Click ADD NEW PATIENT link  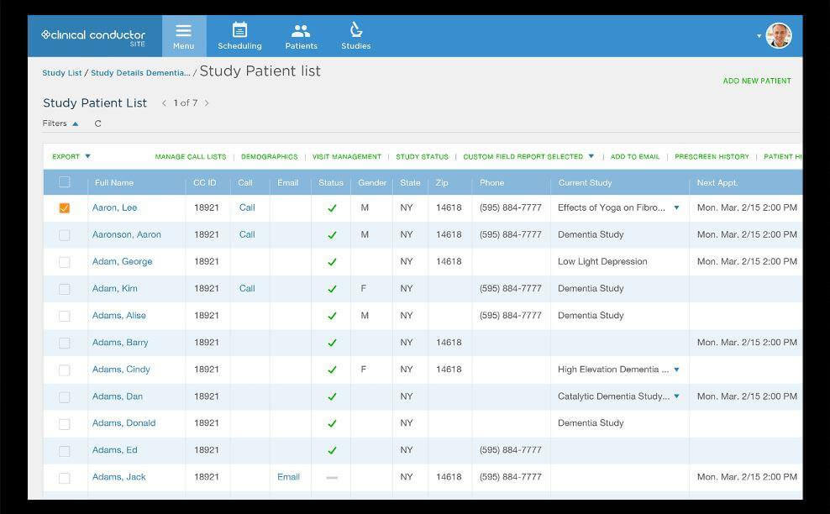tap(757, 81)
